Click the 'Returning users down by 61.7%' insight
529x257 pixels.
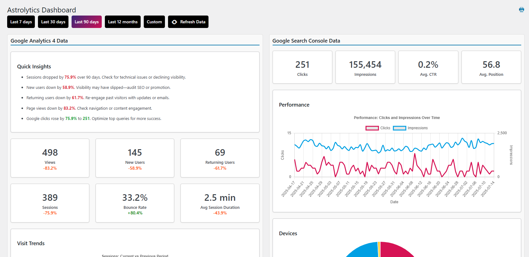98,98
